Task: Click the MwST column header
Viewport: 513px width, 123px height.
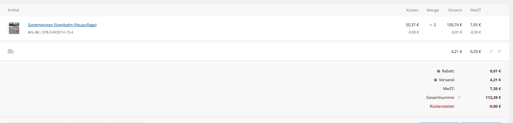Action: click(476, 10)
